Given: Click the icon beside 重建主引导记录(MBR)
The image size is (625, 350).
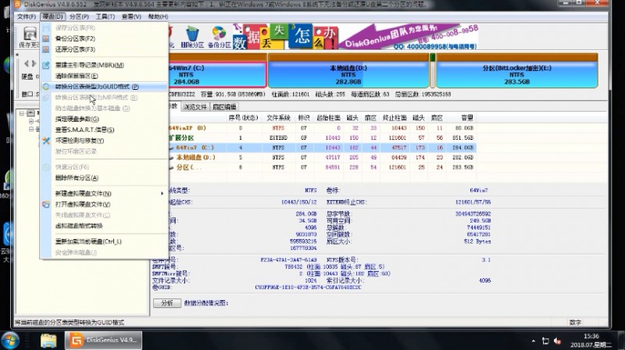Looking at the screenshot, I should [46, 65].
